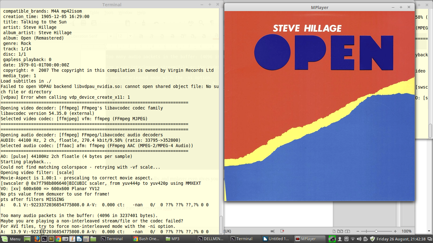Select the single-page view layout
433x243 pixels.
(334, 231)
